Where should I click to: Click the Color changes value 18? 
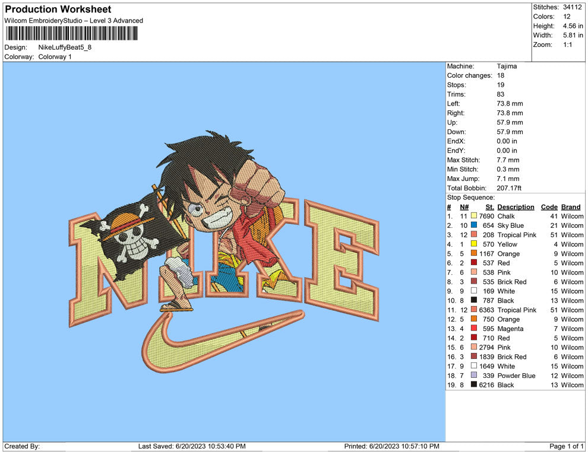pos(501,76)
